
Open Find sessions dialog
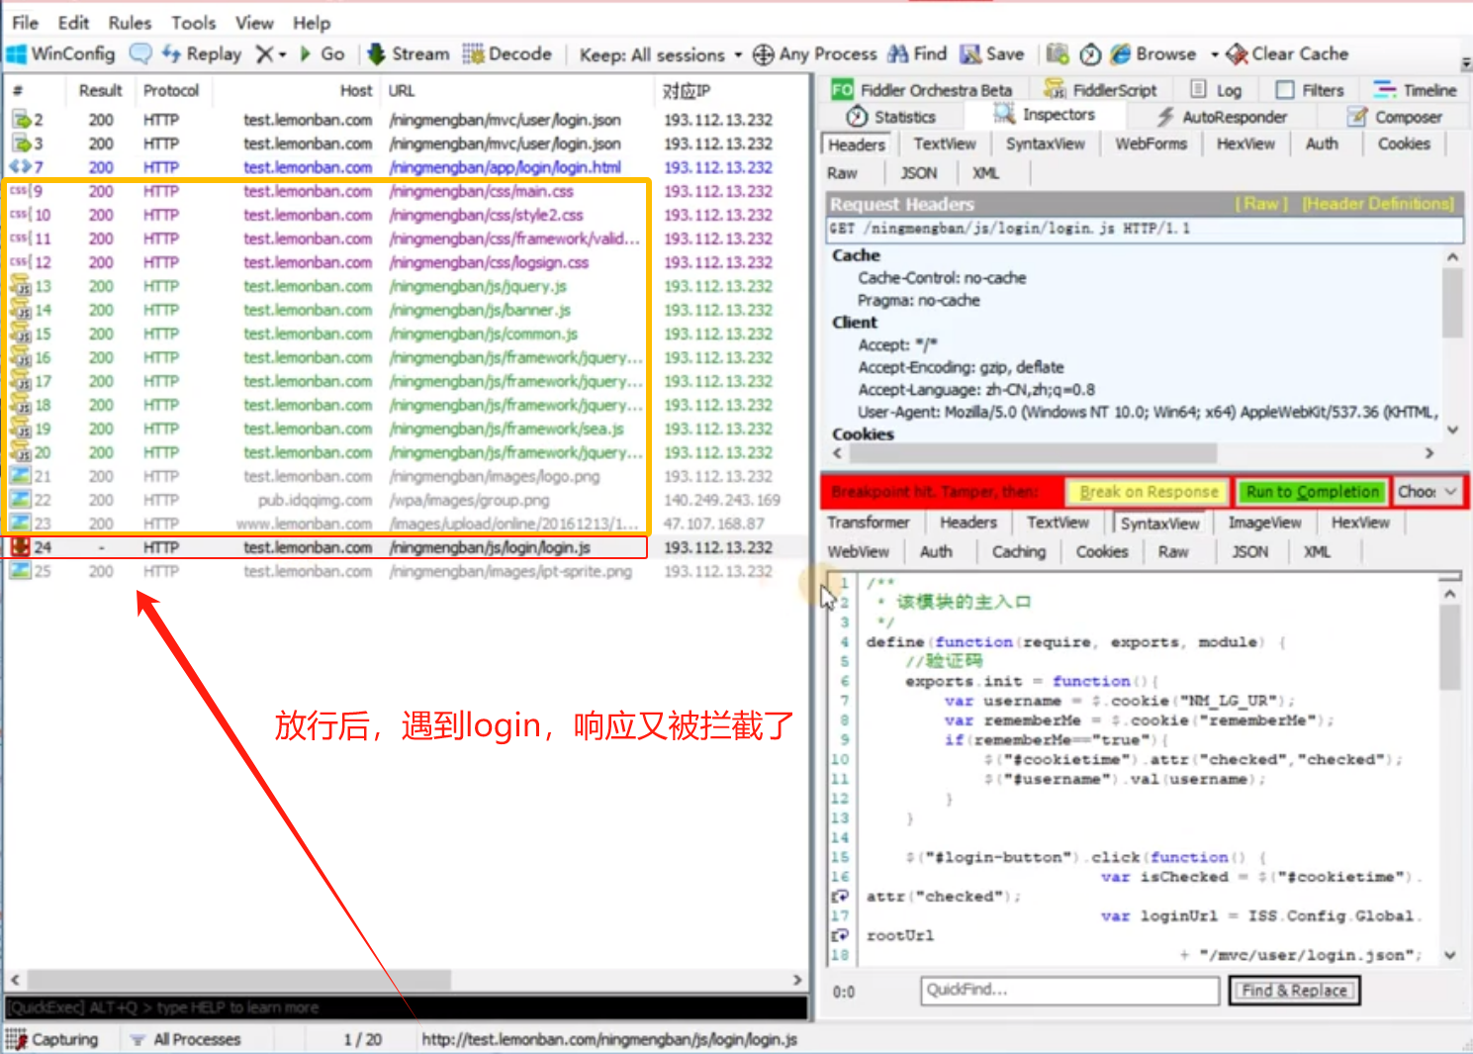pyautogui.click(x=918, y=53)
